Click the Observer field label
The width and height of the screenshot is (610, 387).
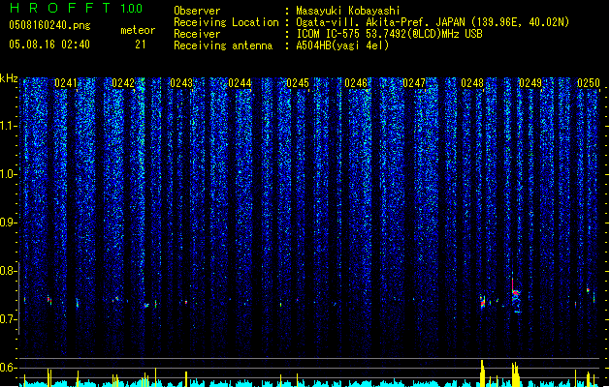point(197,11)
